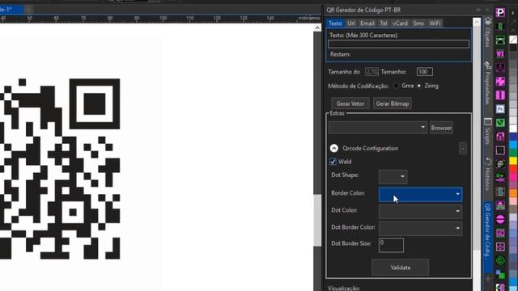Click the Gerar Bitmap button
The height and width of the screenshot is (291, 518).
click(392, 103)
